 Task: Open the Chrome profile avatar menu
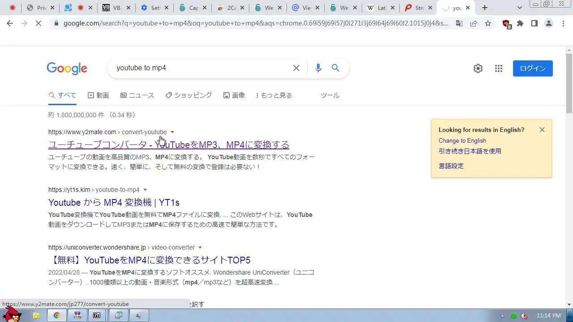tap(549, 23)
